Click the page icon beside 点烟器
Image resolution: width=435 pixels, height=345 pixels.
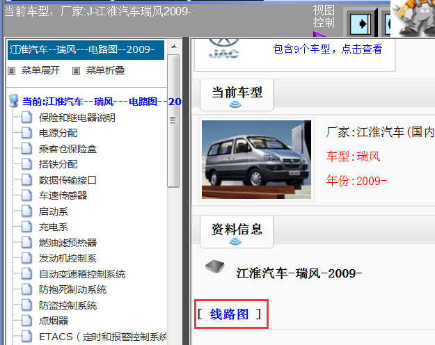[x=26, y=321]
